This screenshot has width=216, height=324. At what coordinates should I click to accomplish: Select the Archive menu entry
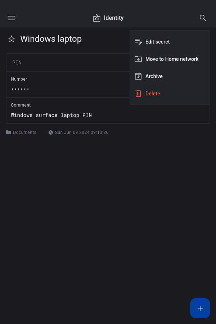click(x=154, y=76)
